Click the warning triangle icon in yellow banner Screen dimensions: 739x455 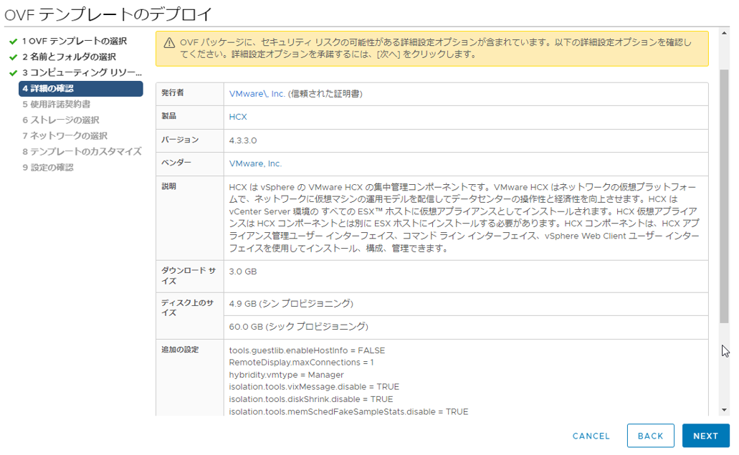point(169,43)
